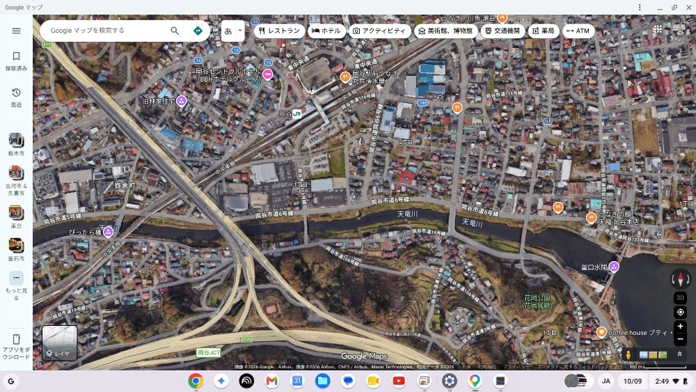The height and width of the screenshot is (392, 696).
Task: Click the 花岡公園 (花岡城跡) park label
Action: click(537, 301)
